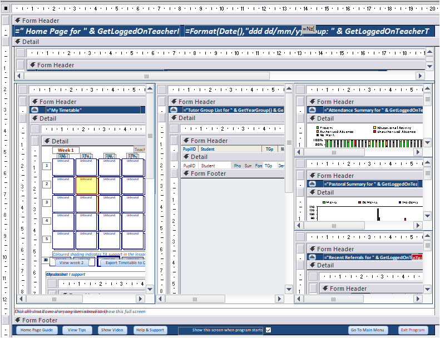Select the Home Page for title textbox
440x338 pixels.
point(97,31)
